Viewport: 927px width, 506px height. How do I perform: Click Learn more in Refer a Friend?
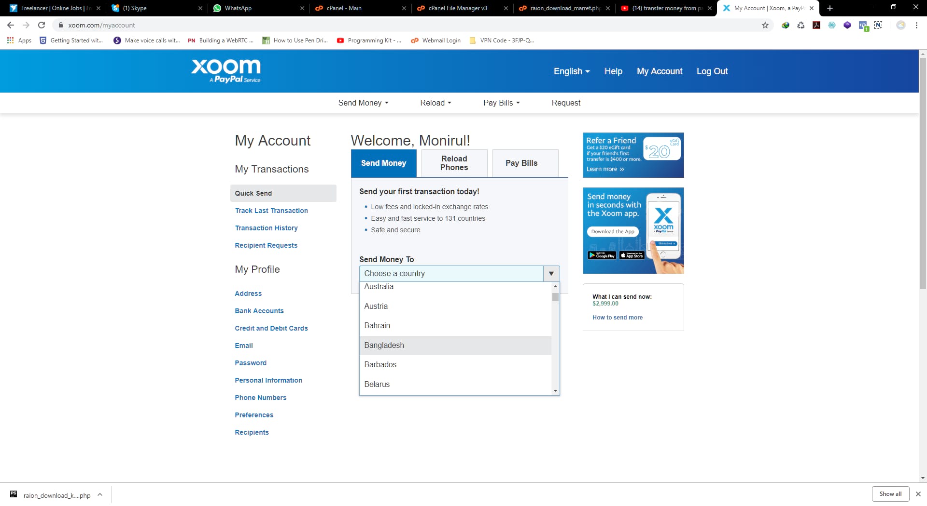point(605,169)
